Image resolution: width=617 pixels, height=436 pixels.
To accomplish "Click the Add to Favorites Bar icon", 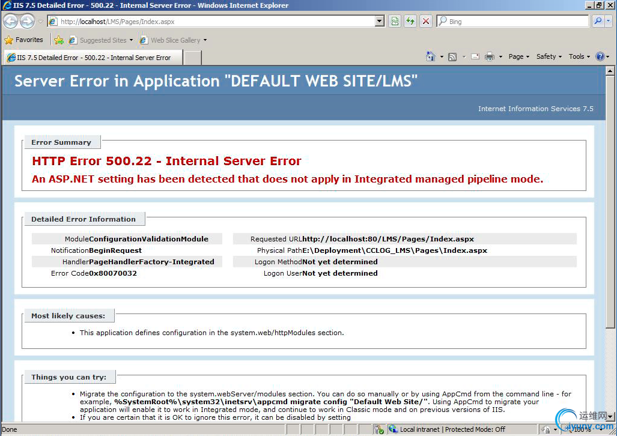I will (x=59, y=40).
